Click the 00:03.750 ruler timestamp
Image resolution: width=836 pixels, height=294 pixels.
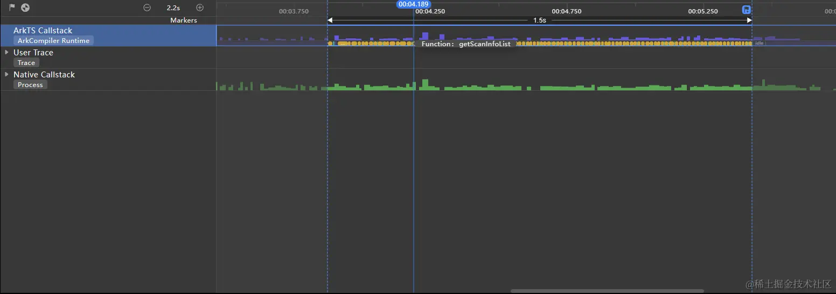(294, 11)
